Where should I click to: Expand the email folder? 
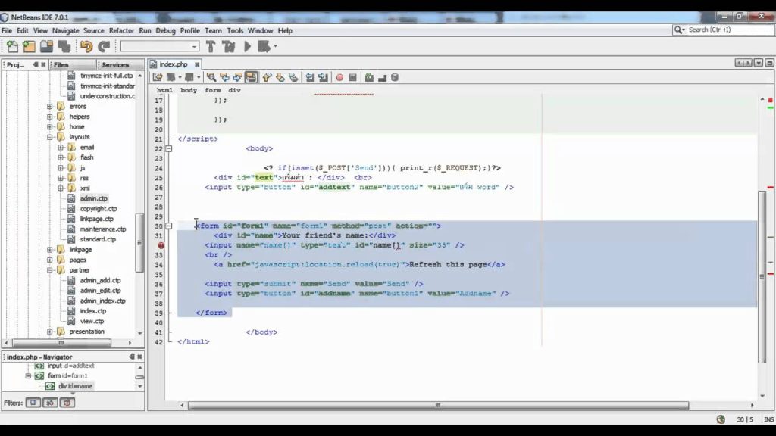pos(61,148)
